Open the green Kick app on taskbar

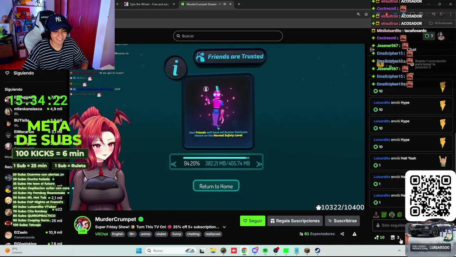[286, 251]
